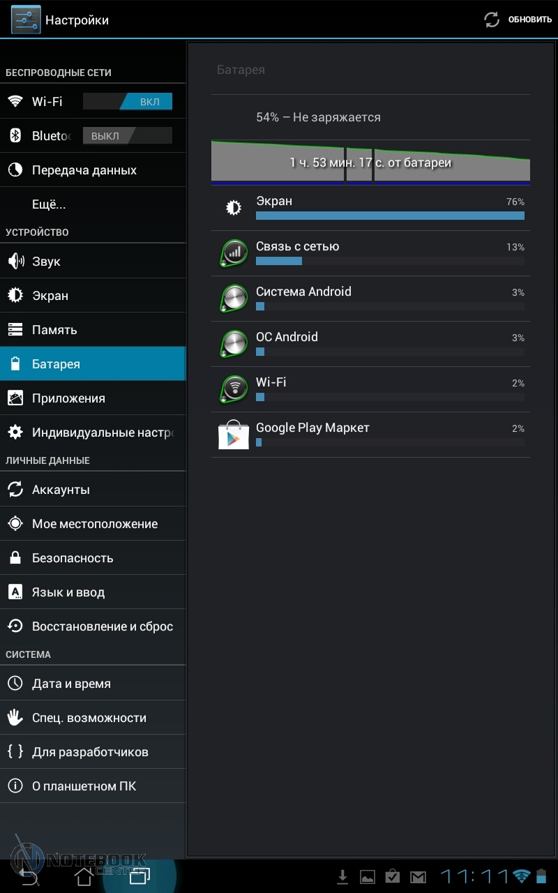Open the mail notification icon
558x893 pixels.
[418, 877]
